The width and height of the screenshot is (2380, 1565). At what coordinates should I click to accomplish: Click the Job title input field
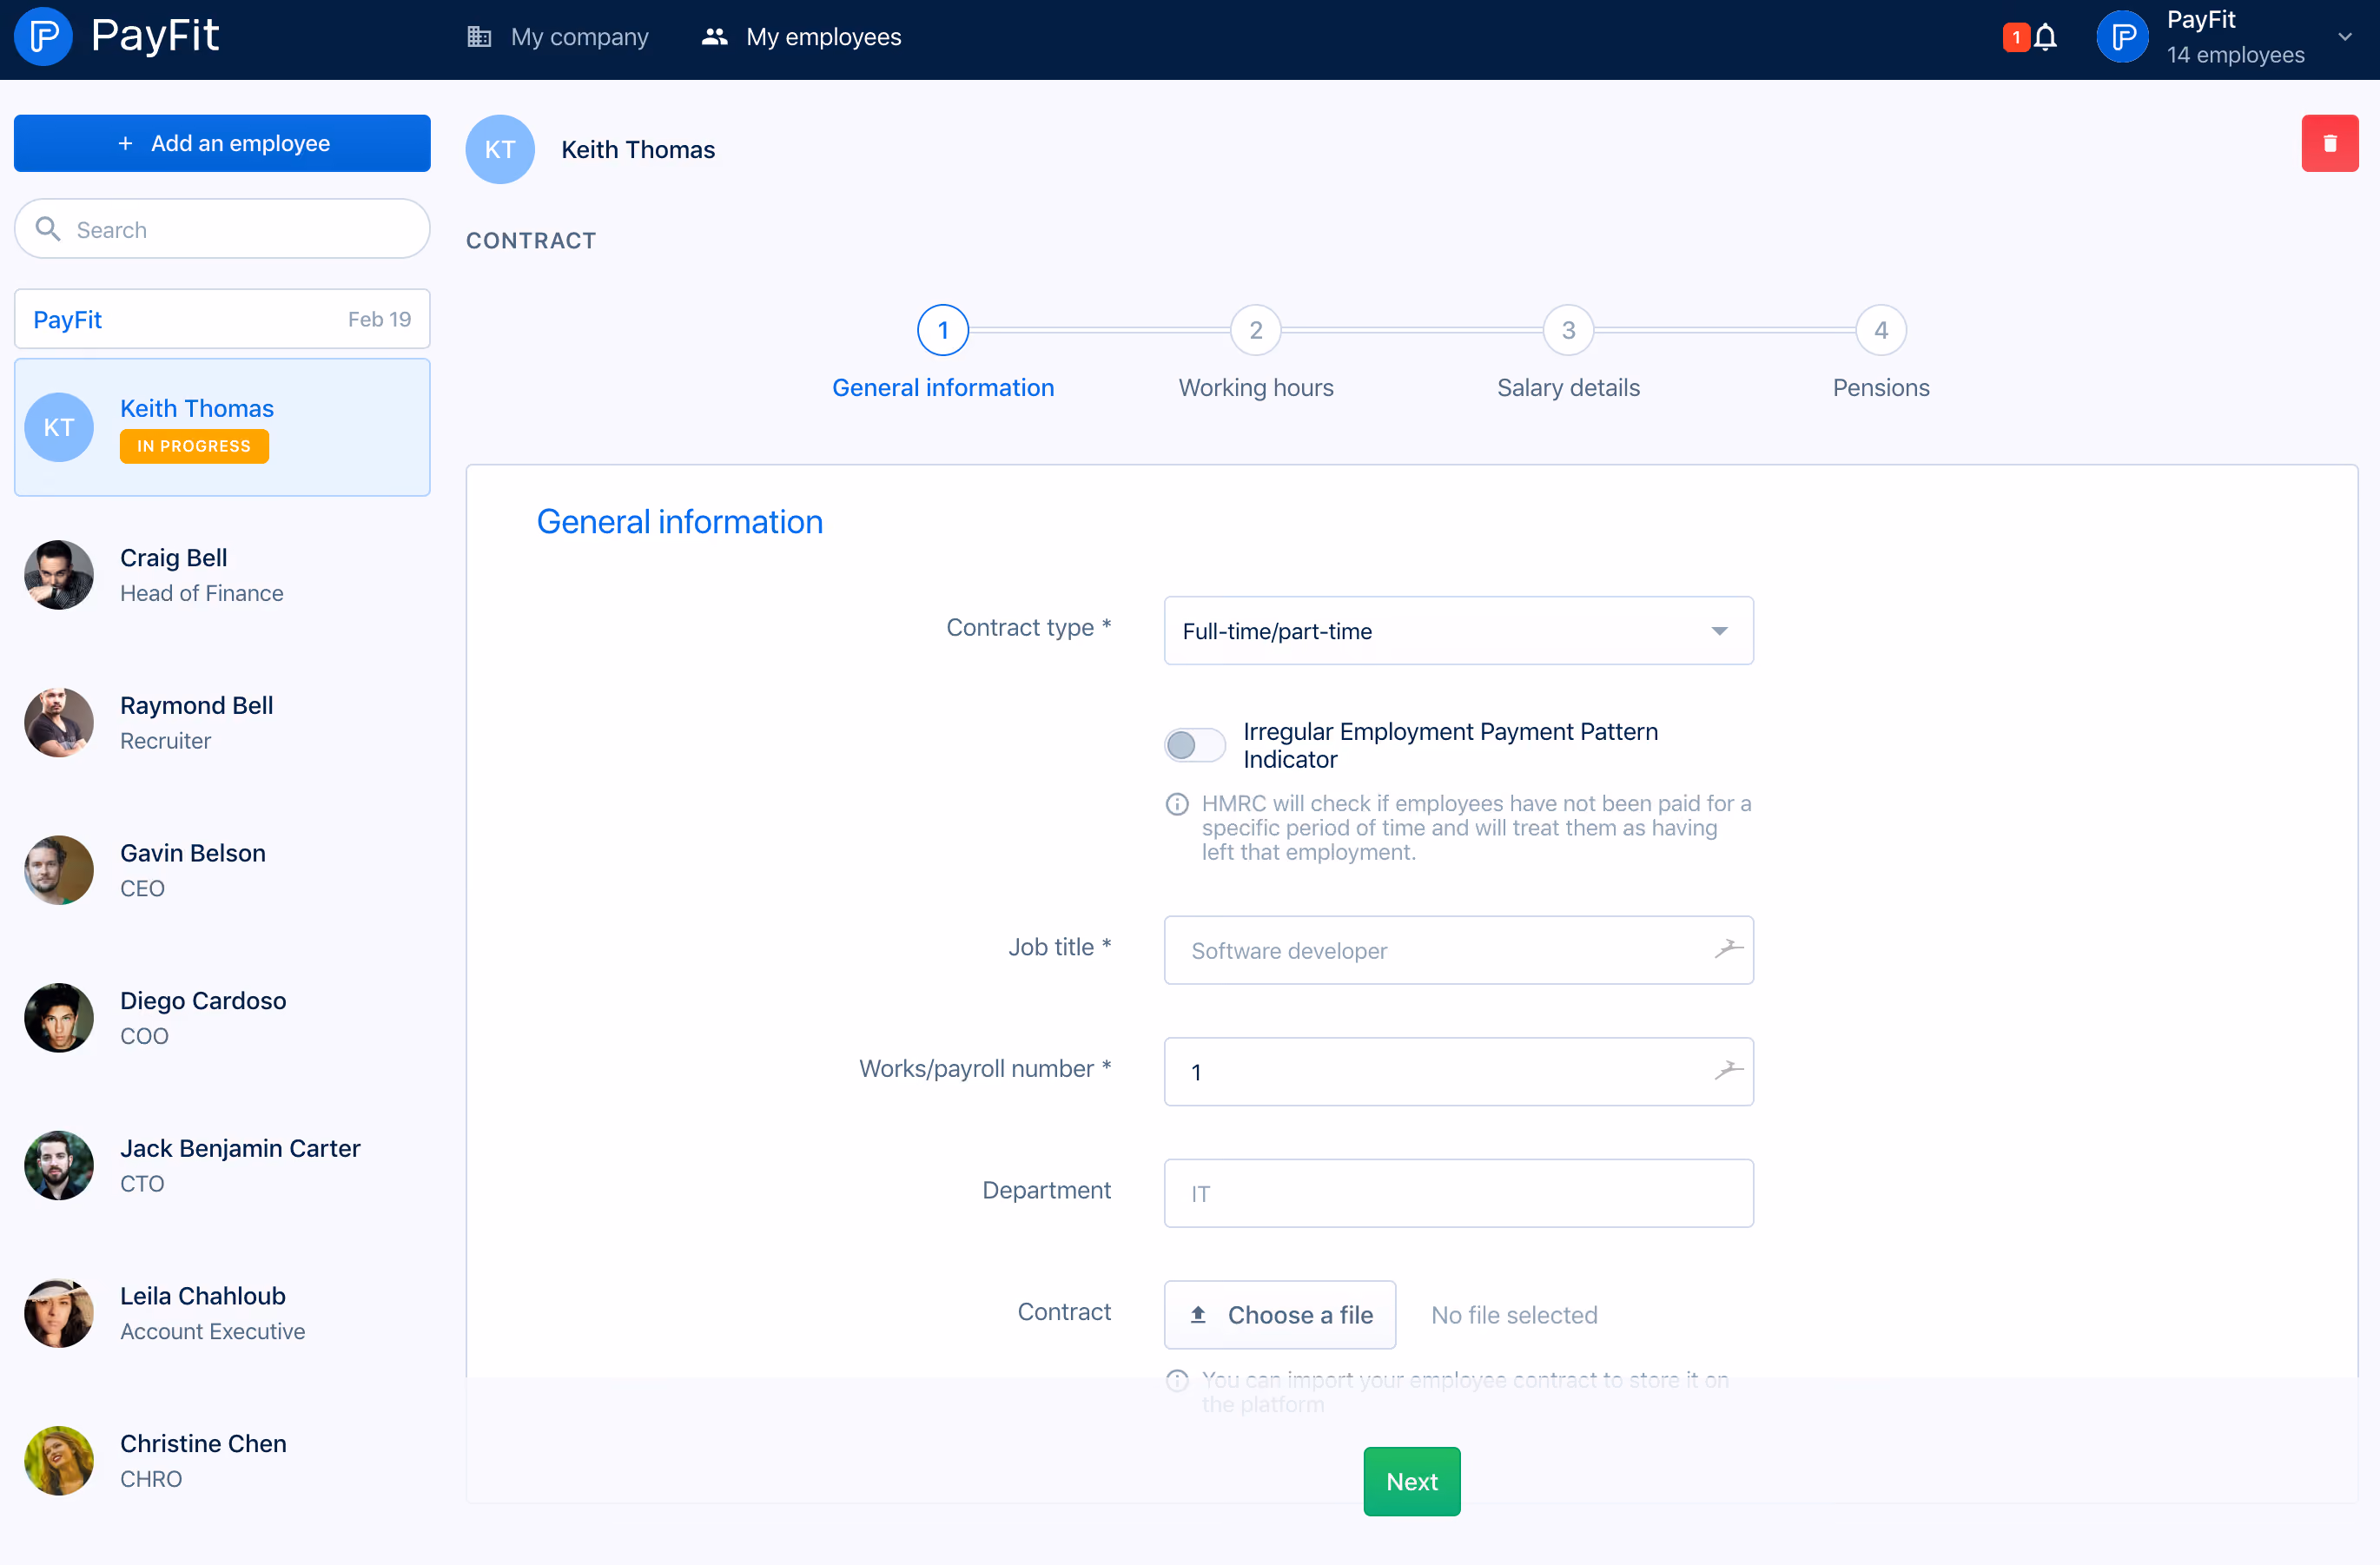pyautogui.click(x=1458, y=950)
